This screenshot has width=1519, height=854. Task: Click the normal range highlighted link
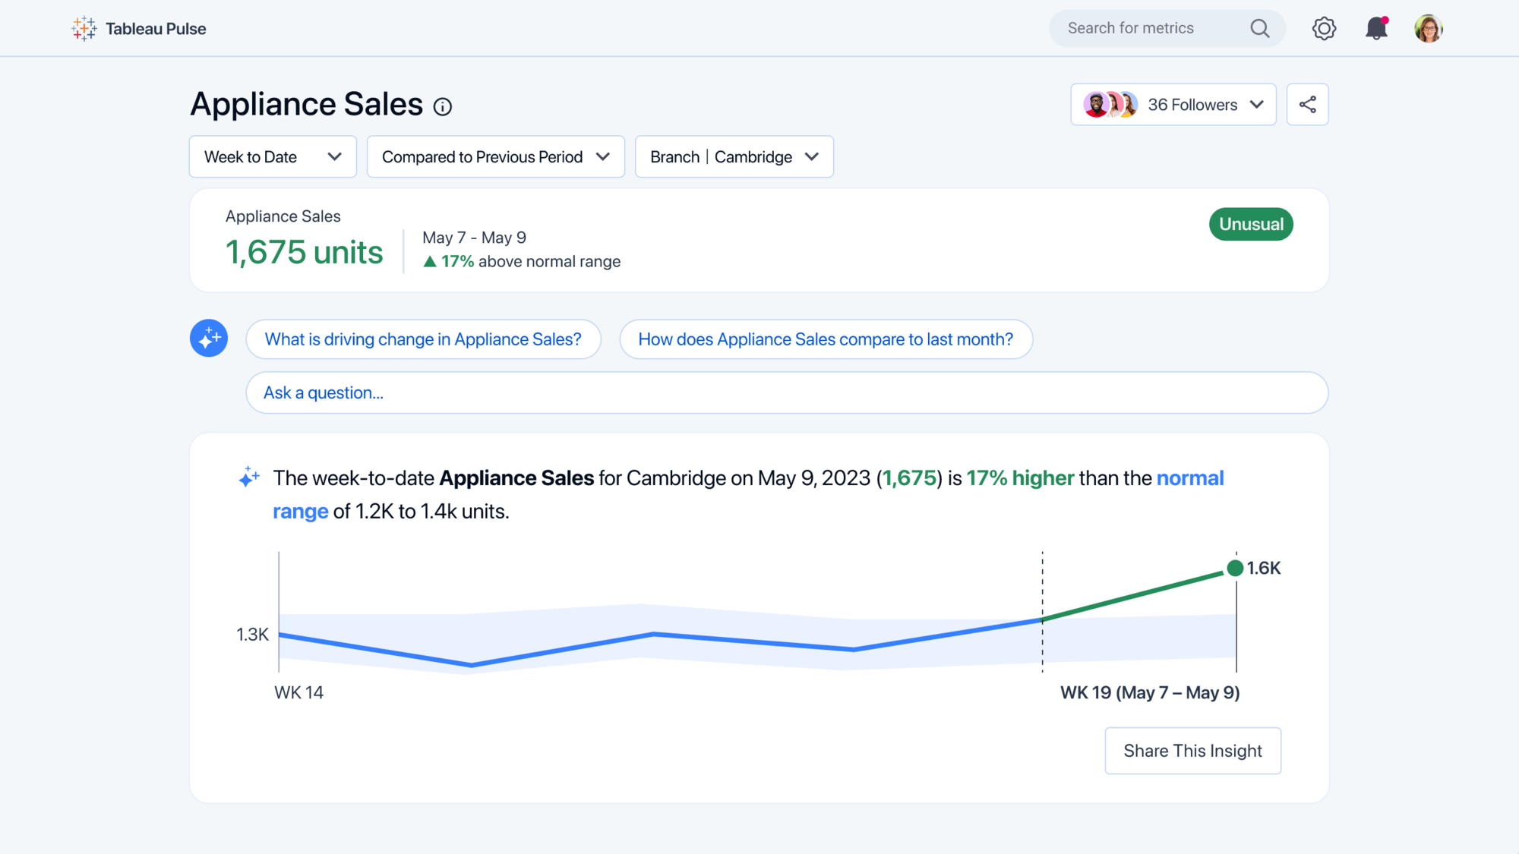[x=301, y=510]
